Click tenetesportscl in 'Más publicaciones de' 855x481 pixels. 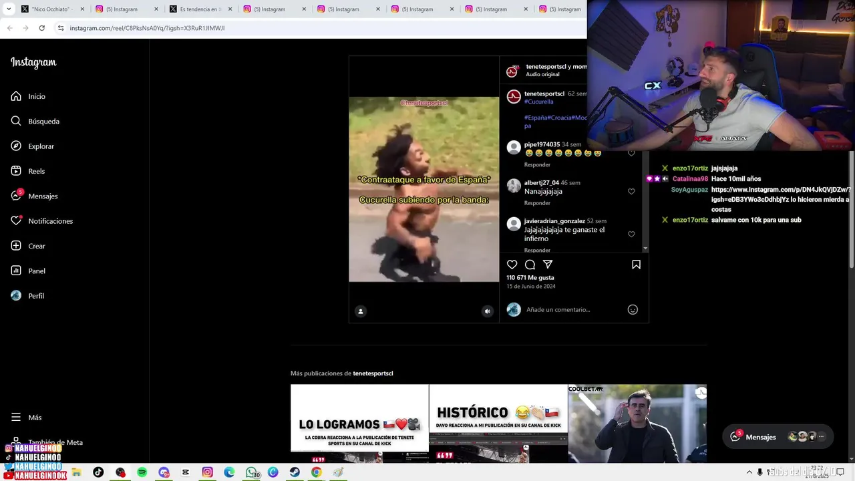[373, 373]
